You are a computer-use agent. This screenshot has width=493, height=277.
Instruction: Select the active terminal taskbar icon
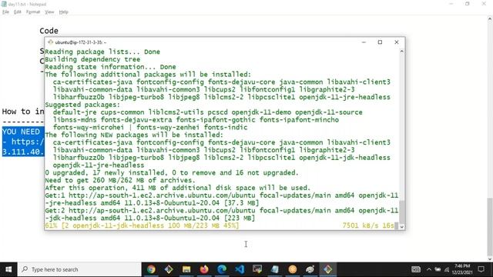(x=327, y=269)
